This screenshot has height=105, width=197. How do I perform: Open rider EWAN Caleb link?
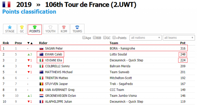tap(54, 54)
